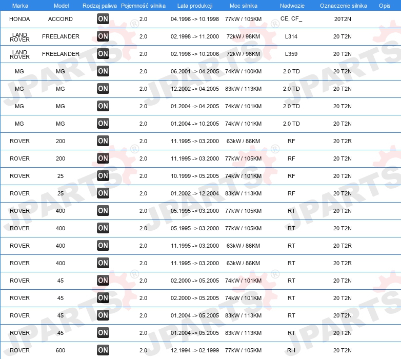Click the '20T2N' engine code in Honda row
401x359 pixels.
point(343,19)
